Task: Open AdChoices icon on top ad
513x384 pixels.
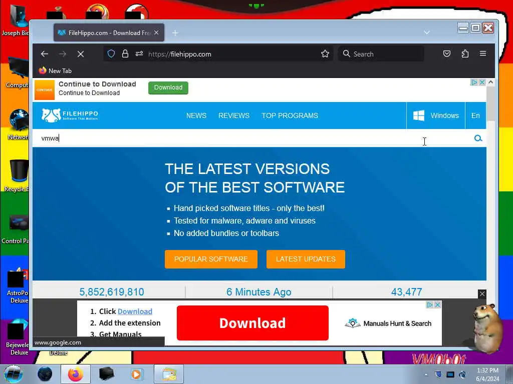Action: click(x=474, y=82)
